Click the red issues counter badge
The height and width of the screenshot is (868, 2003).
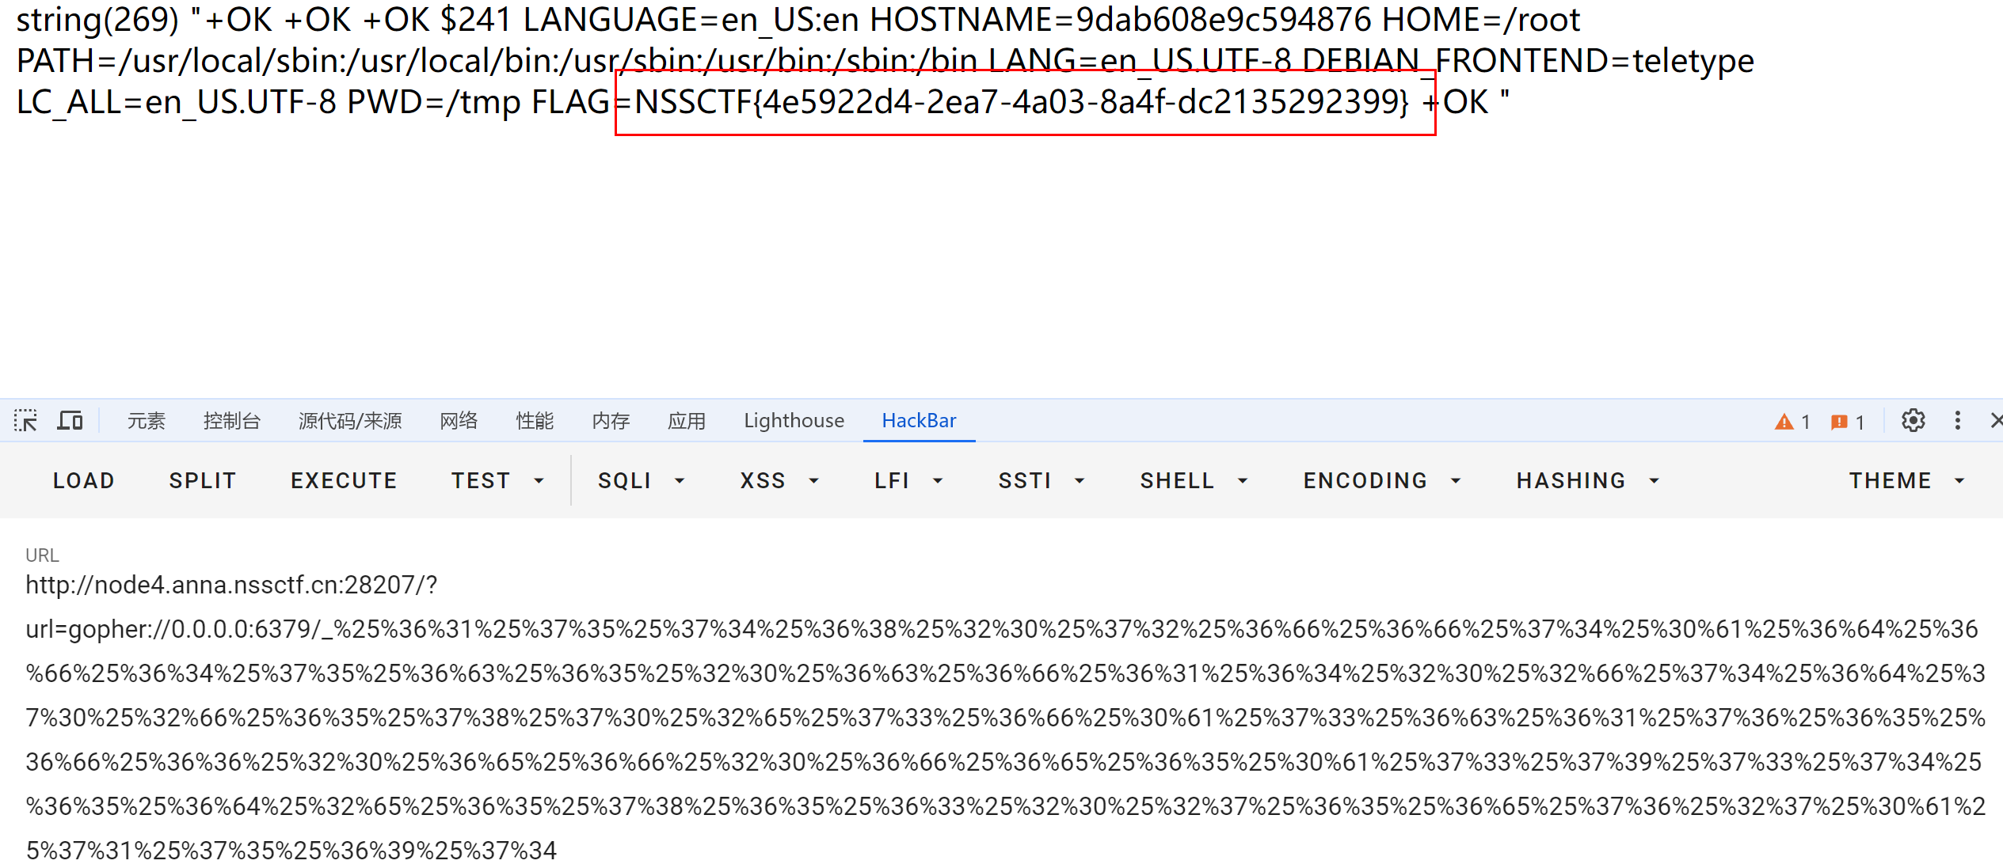pos(1848,422)
